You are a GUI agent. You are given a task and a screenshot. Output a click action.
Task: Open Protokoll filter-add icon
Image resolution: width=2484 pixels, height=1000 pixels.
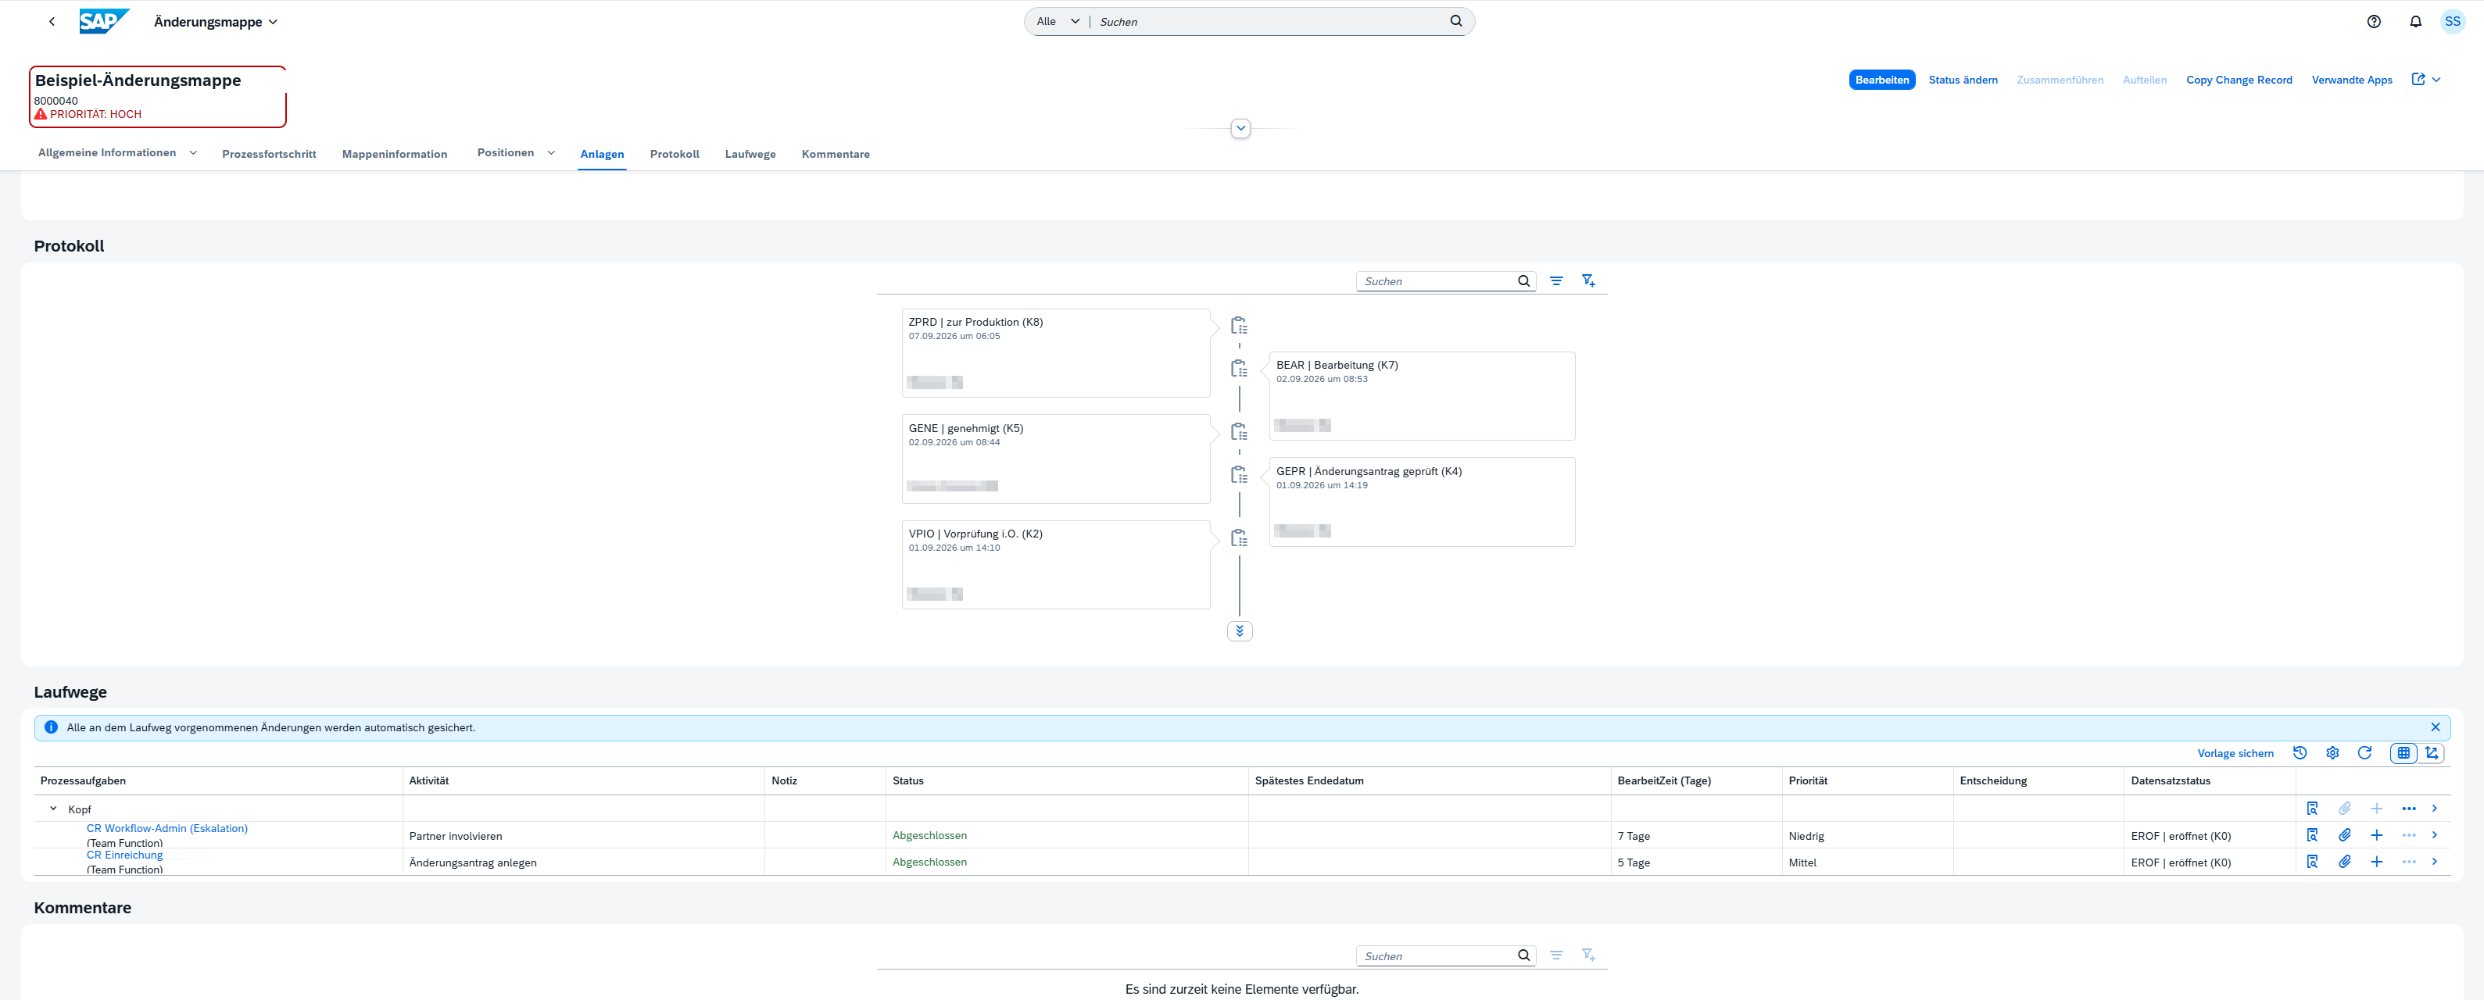pos(1587,280)
